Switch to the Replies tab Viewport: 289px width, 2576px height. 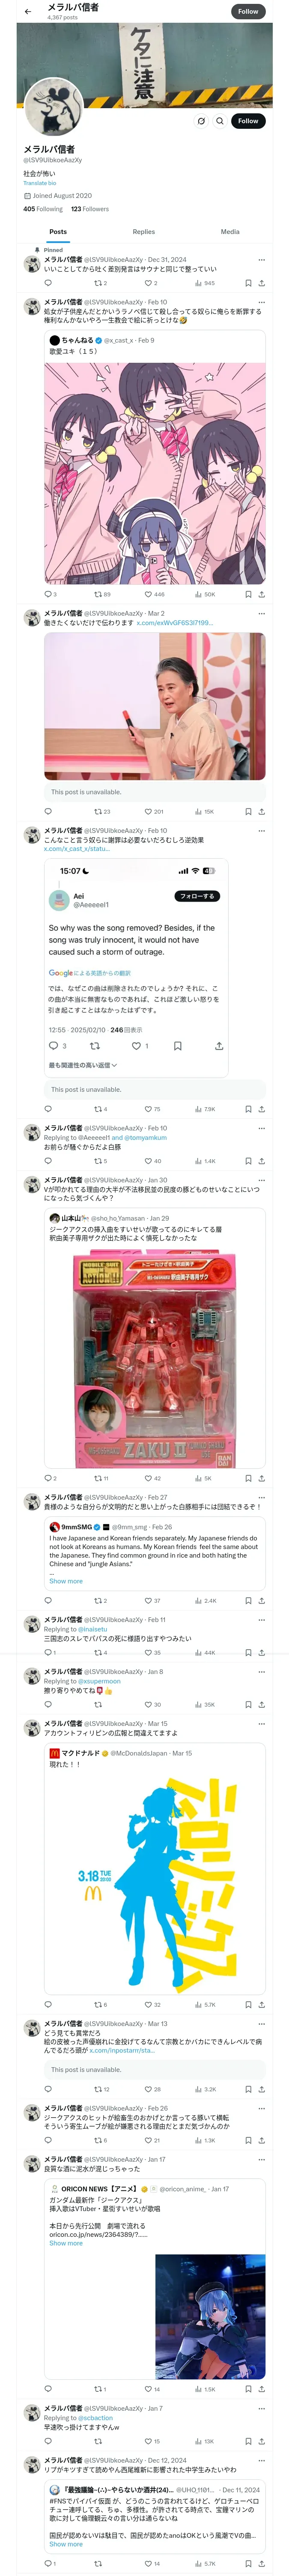(143, 231)
